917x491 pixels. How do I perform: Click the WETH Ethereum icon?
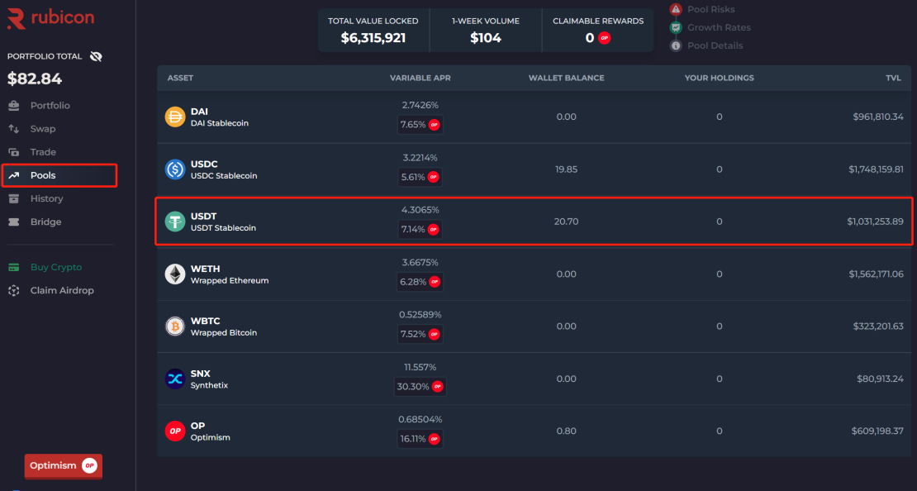point(175,274)
